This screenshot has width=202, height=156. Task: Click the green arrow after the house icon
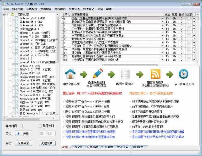84,74
